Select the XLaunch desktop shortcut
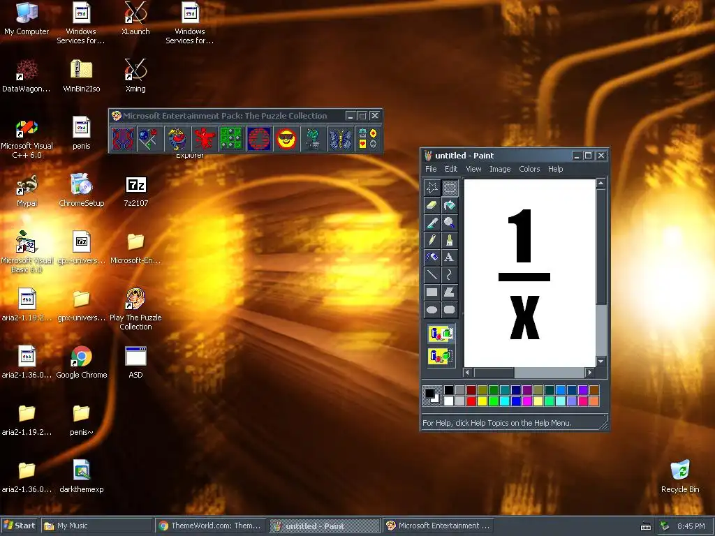 135,19
